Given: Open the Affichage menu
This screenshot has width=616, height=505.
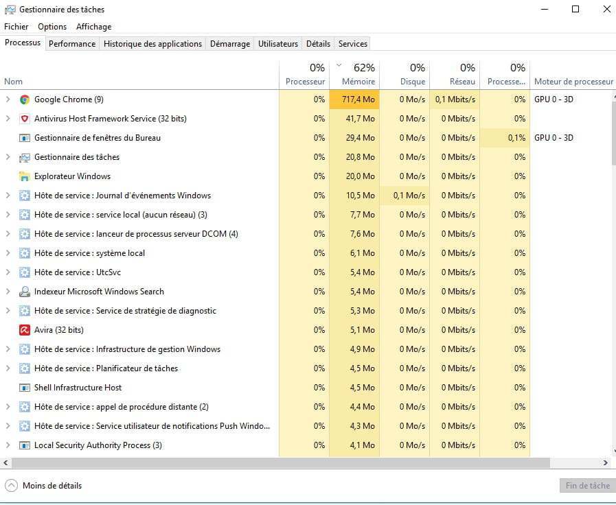Looking at the screenshot, I should [x=94, y=27].
